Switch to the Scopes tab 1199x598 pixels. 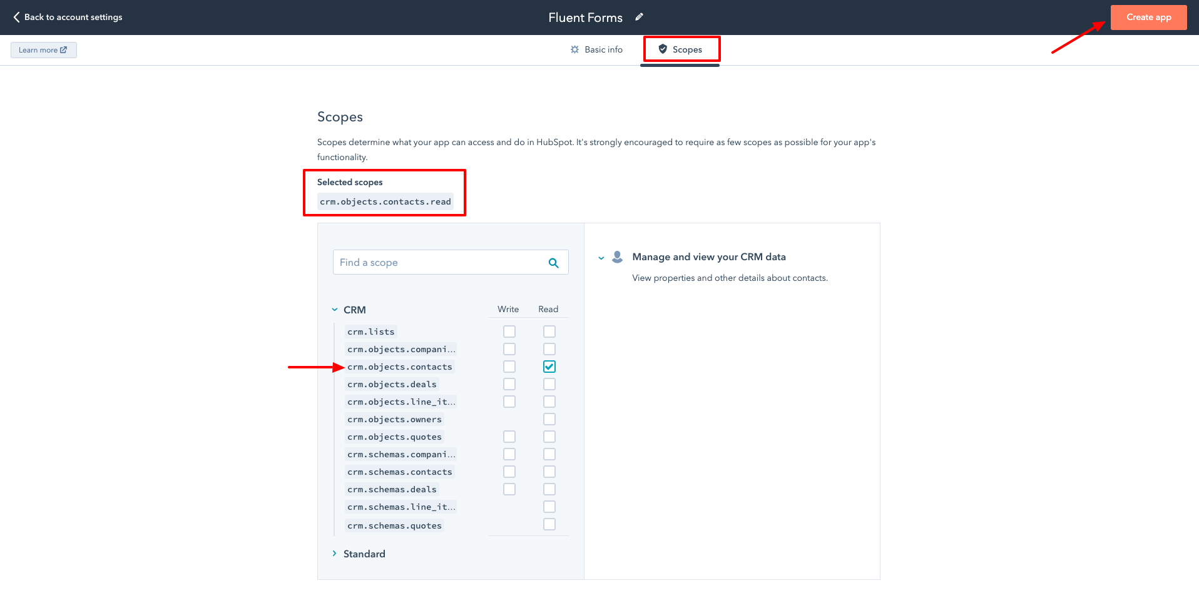680,49
